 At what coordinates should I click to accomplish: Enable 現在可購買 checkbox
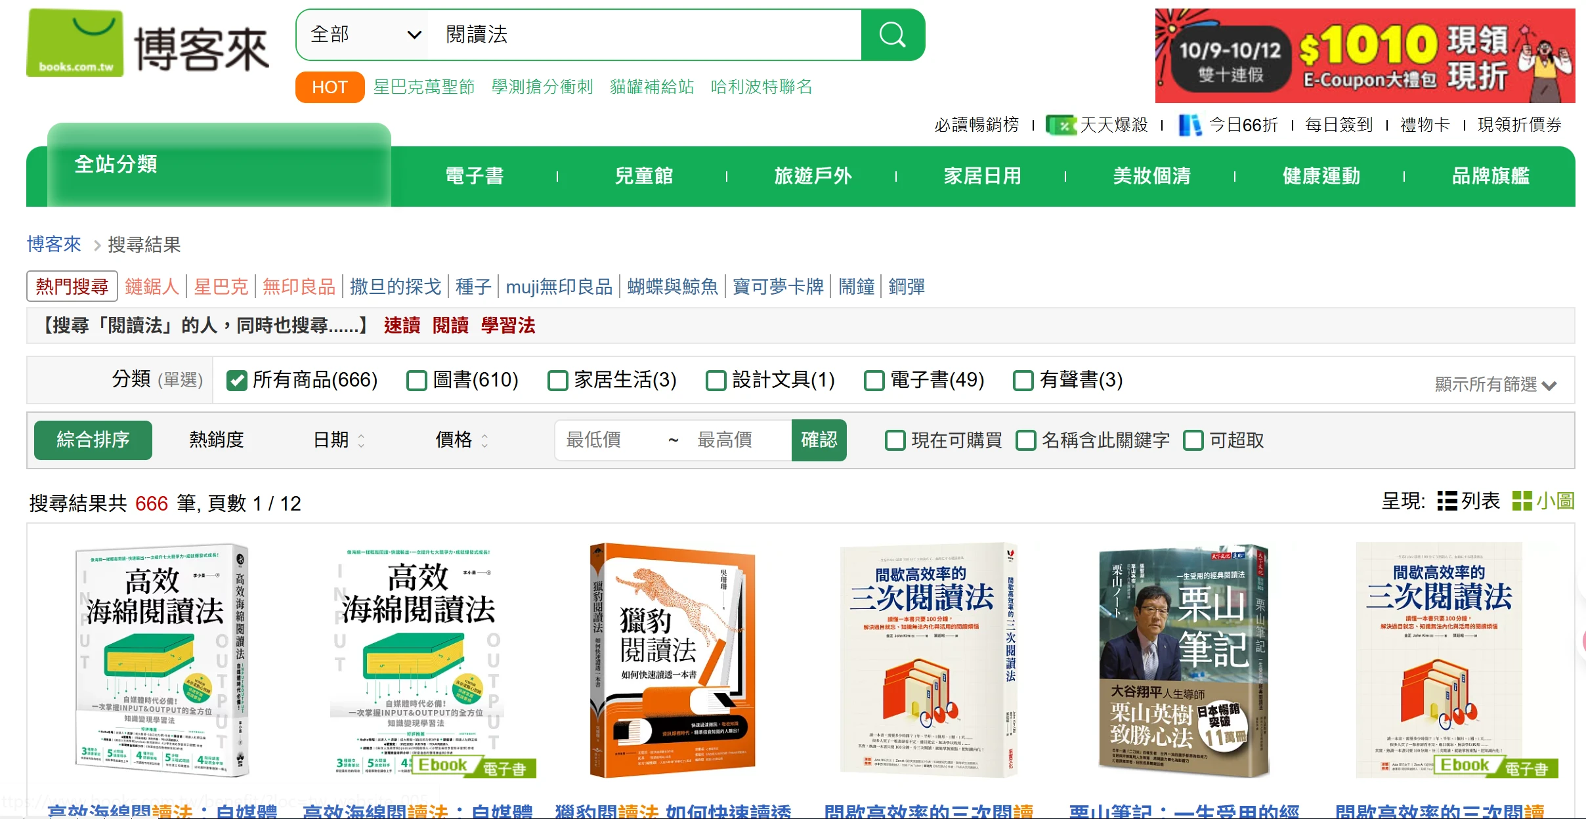click(x=895, y=440)
